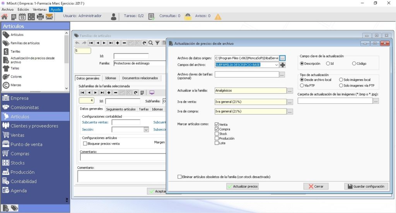Expand the Campos del archivo dropdown

click(276, 65)
